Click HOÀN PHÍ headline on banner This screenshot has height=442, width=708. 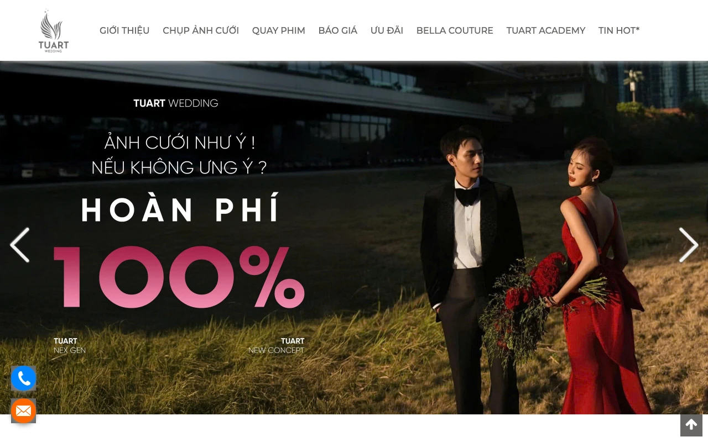[181, 210]
